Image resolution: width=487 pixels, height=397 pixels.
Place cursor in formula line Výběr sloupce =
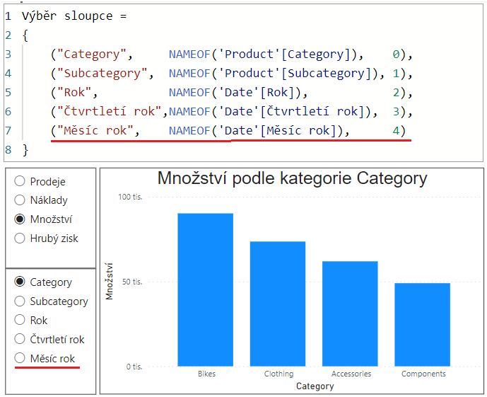point(74,16)
